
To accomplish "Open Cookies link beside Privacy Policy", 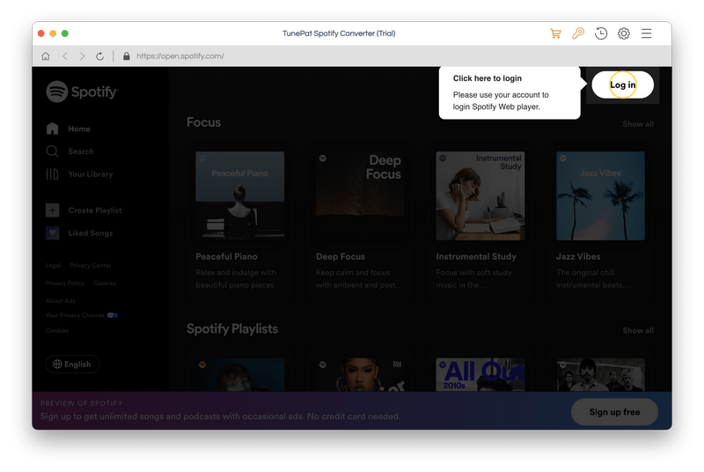I will pyautogui.click(x=105, y=284).
